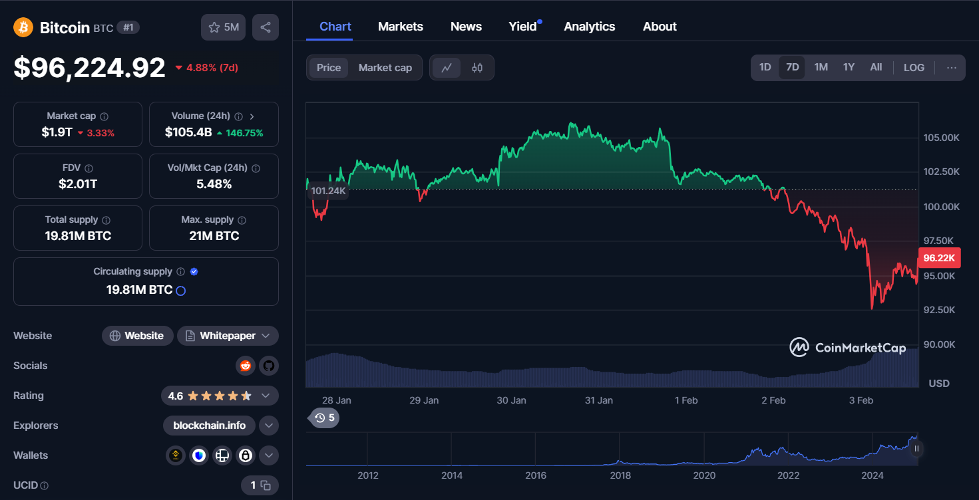Toggle LOG scale on chart
Screen dimensions: 979x500
914,67
